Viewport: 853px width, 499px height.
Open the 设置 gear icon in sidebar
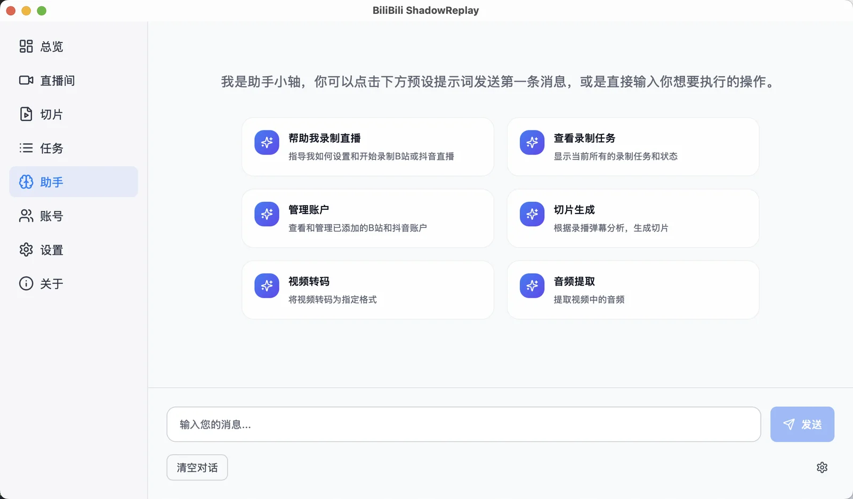26,250
